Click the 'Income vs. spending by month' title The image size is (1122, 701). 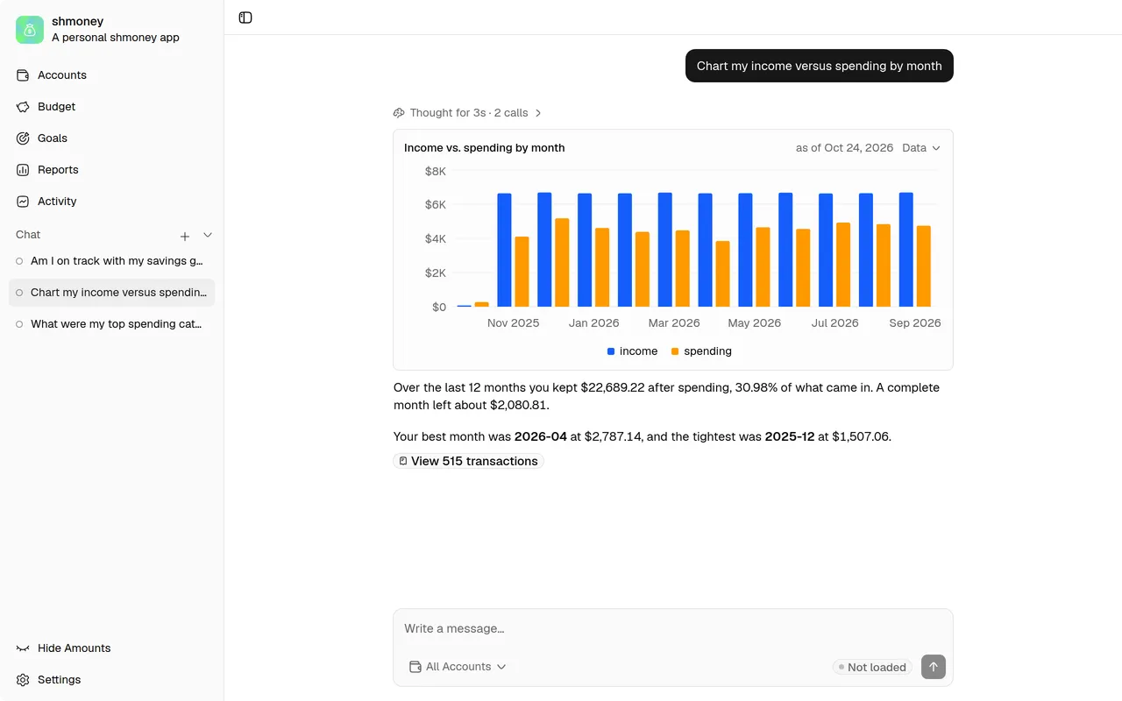pos(484,148)
